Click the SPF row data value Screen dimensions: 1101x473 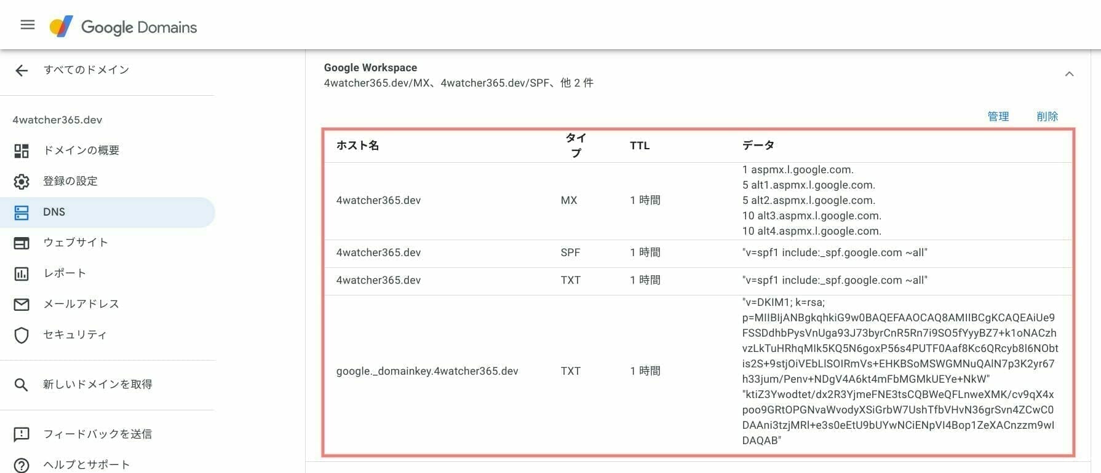(x=835, y=252)
